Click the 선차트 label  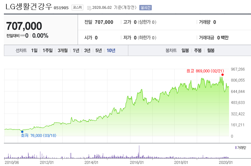pos(21,50)
